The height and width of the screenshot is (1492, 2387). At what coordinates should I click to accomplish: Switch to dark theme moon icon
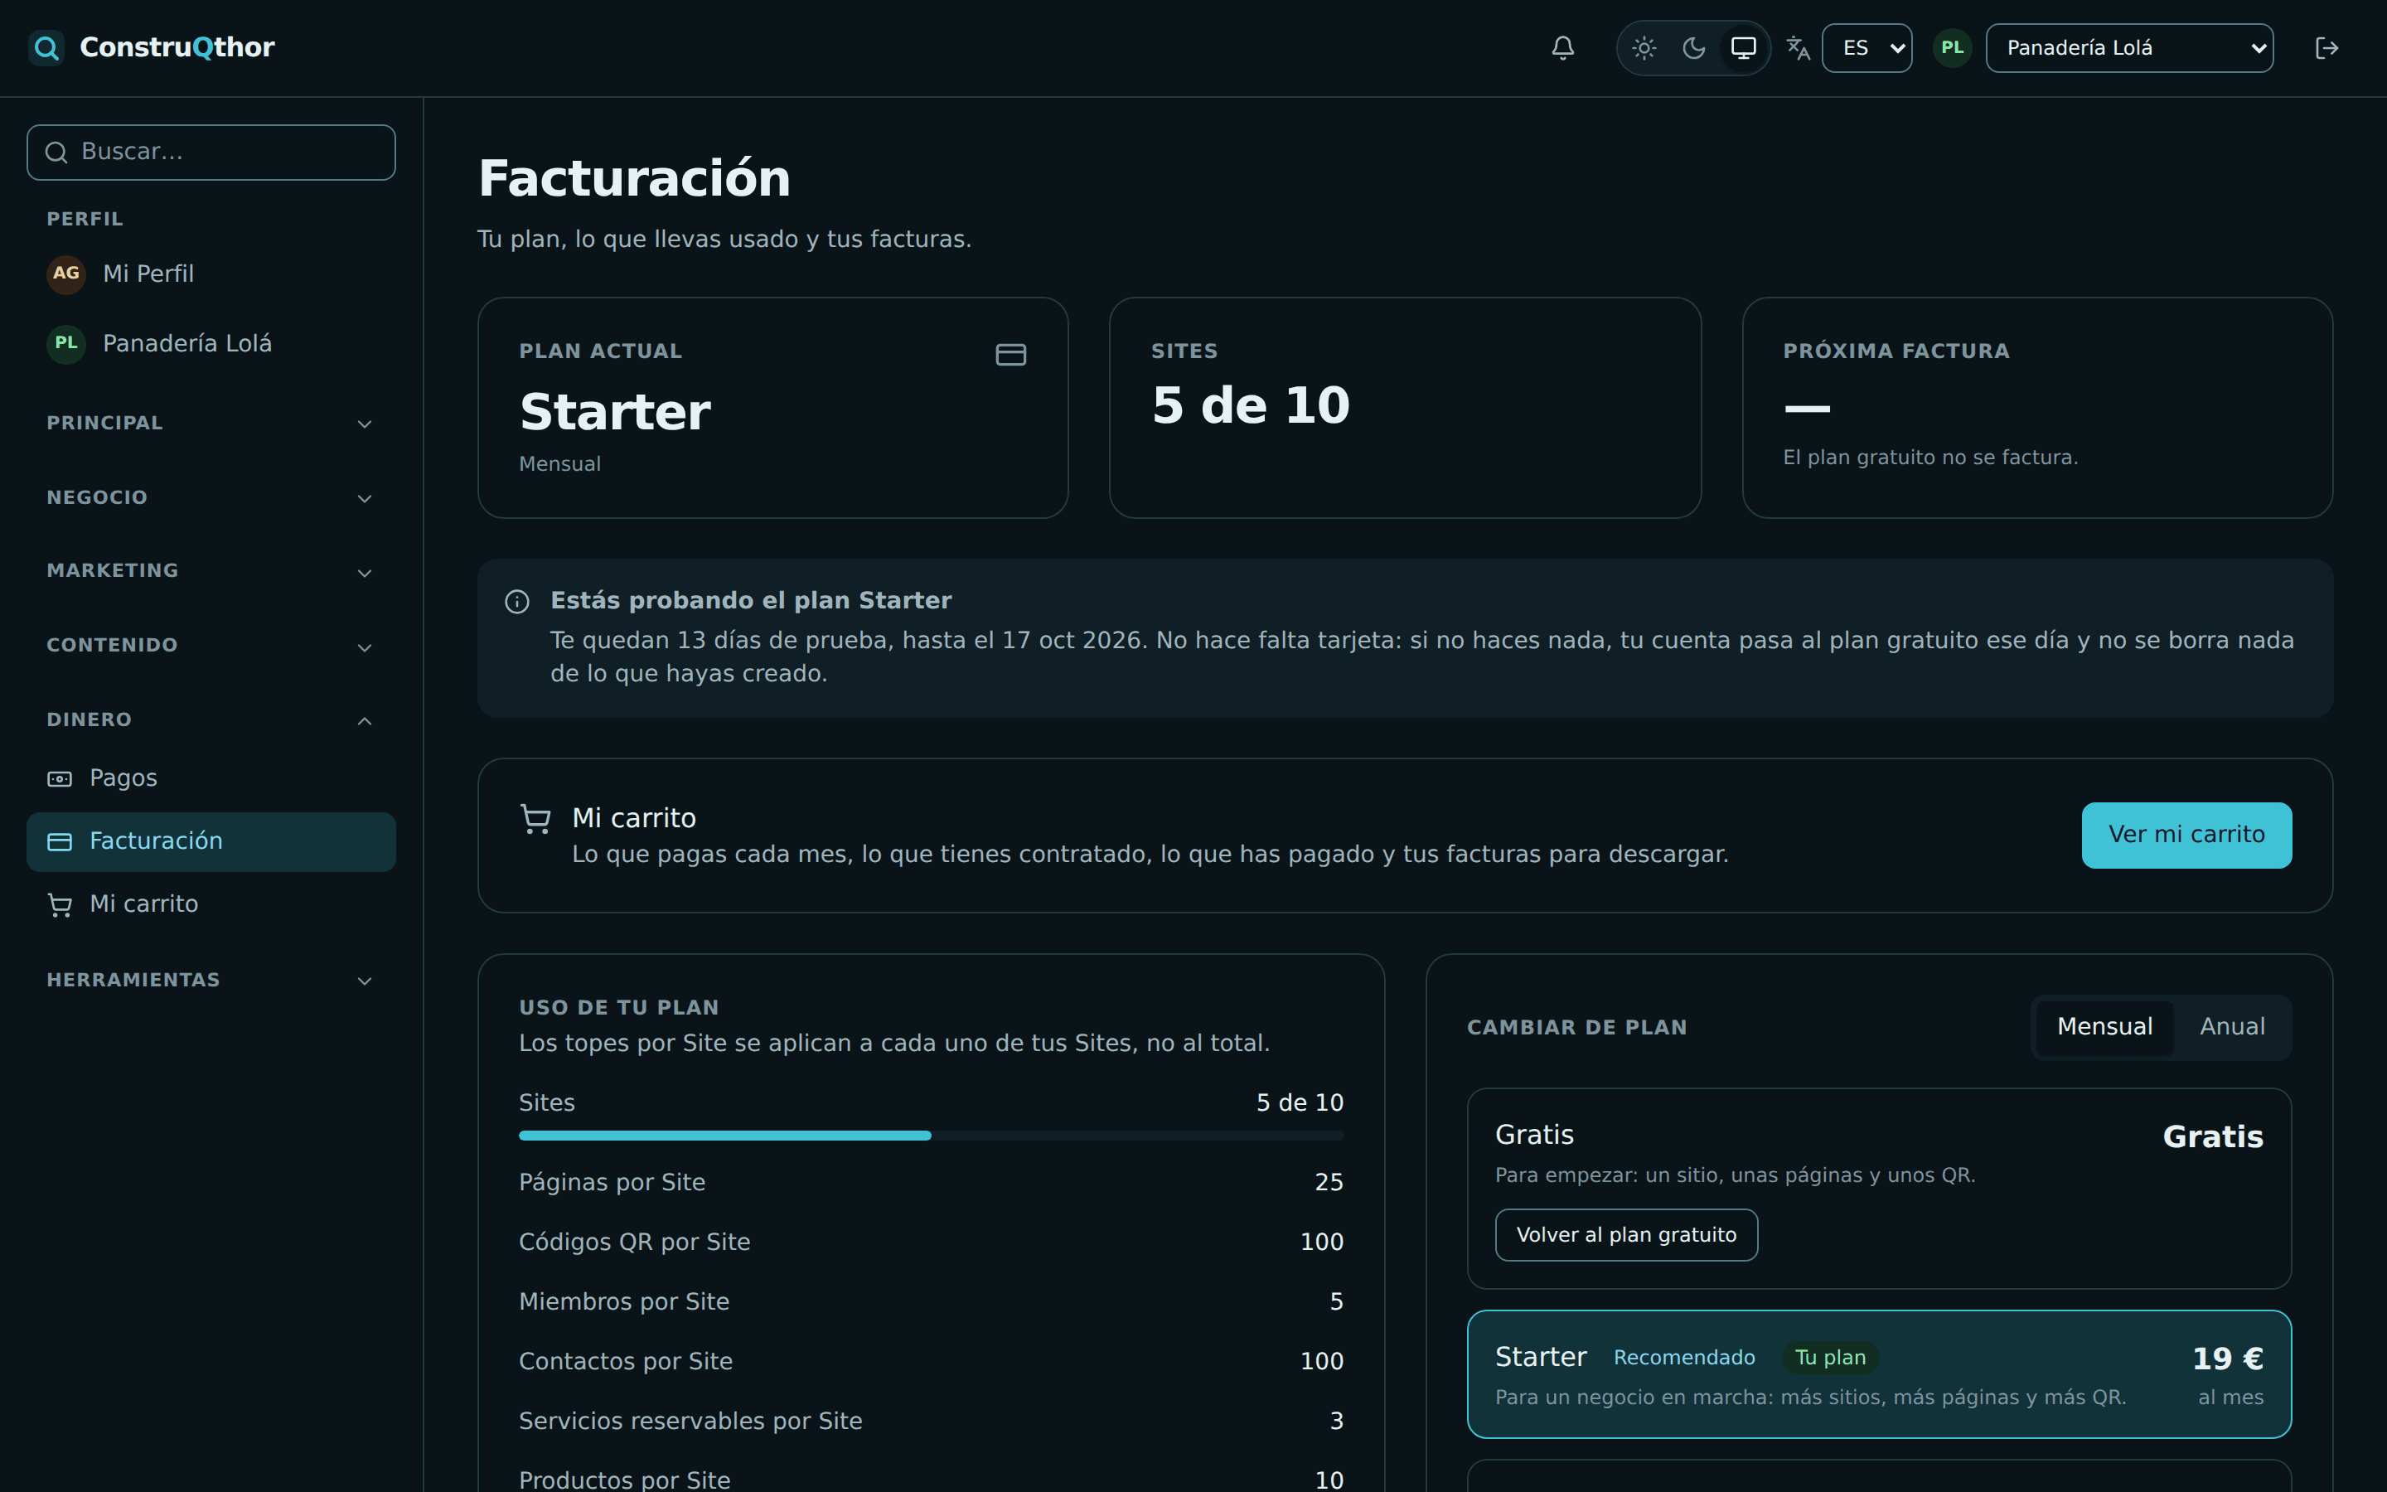click(1693, 47)
